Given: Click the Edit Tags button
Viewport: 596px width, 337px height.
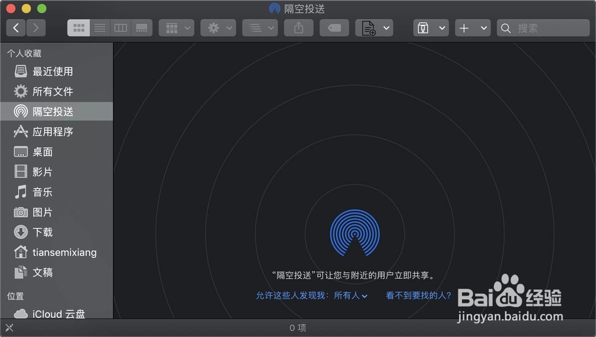Looking at the screenshot, I should [x=334, y=28].
